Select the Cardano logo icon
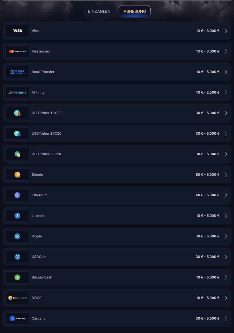 (x=17, y=318)
